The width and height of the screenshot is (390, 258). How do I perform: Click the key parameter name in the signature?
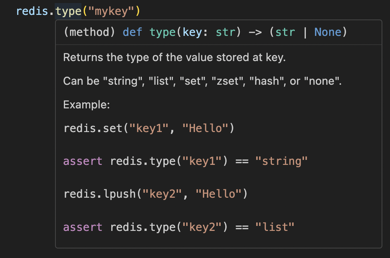coord(192,32)
